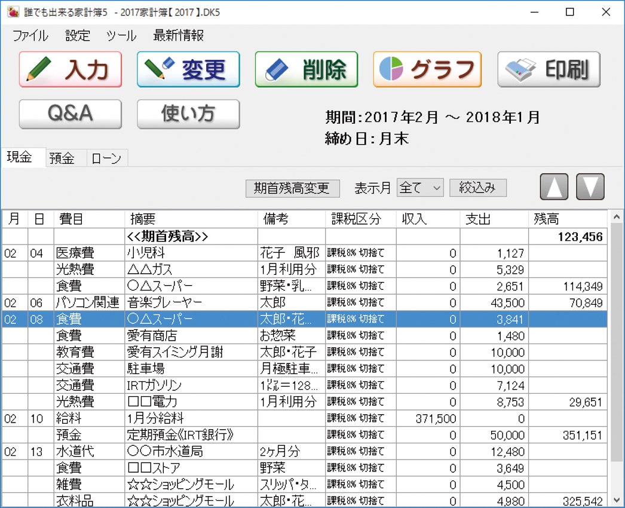Click the white down-triangle navigation button
Screen dimensions: 625x508
point(590,186)
